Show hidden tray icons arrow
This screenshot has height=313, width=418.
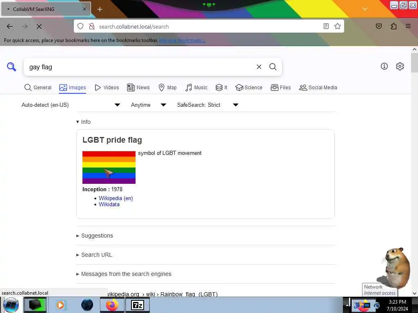point(347,305)
